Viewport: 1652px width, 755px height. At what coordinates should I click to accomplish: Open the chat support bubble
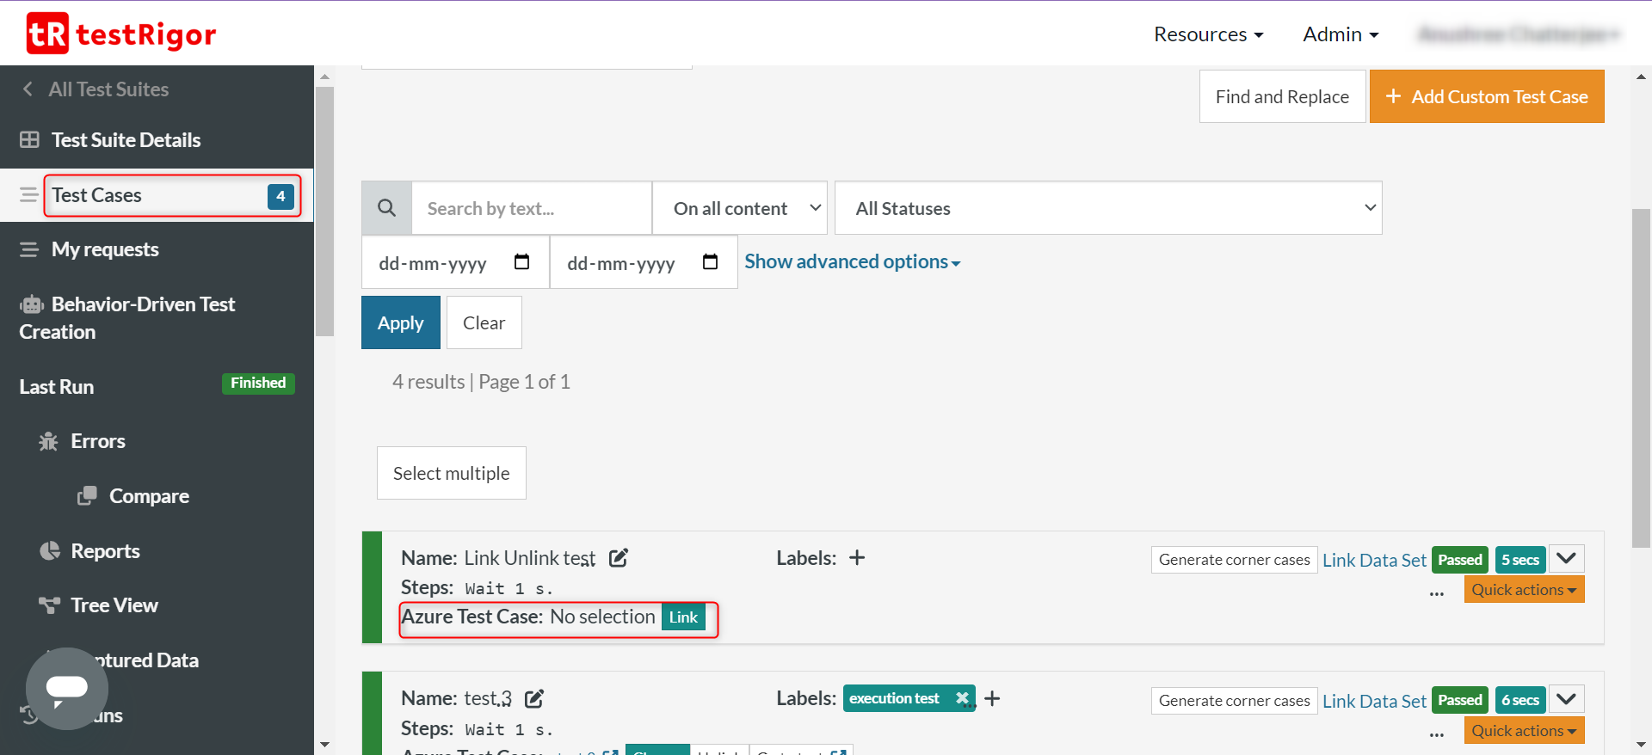click(x=67, y=688)
